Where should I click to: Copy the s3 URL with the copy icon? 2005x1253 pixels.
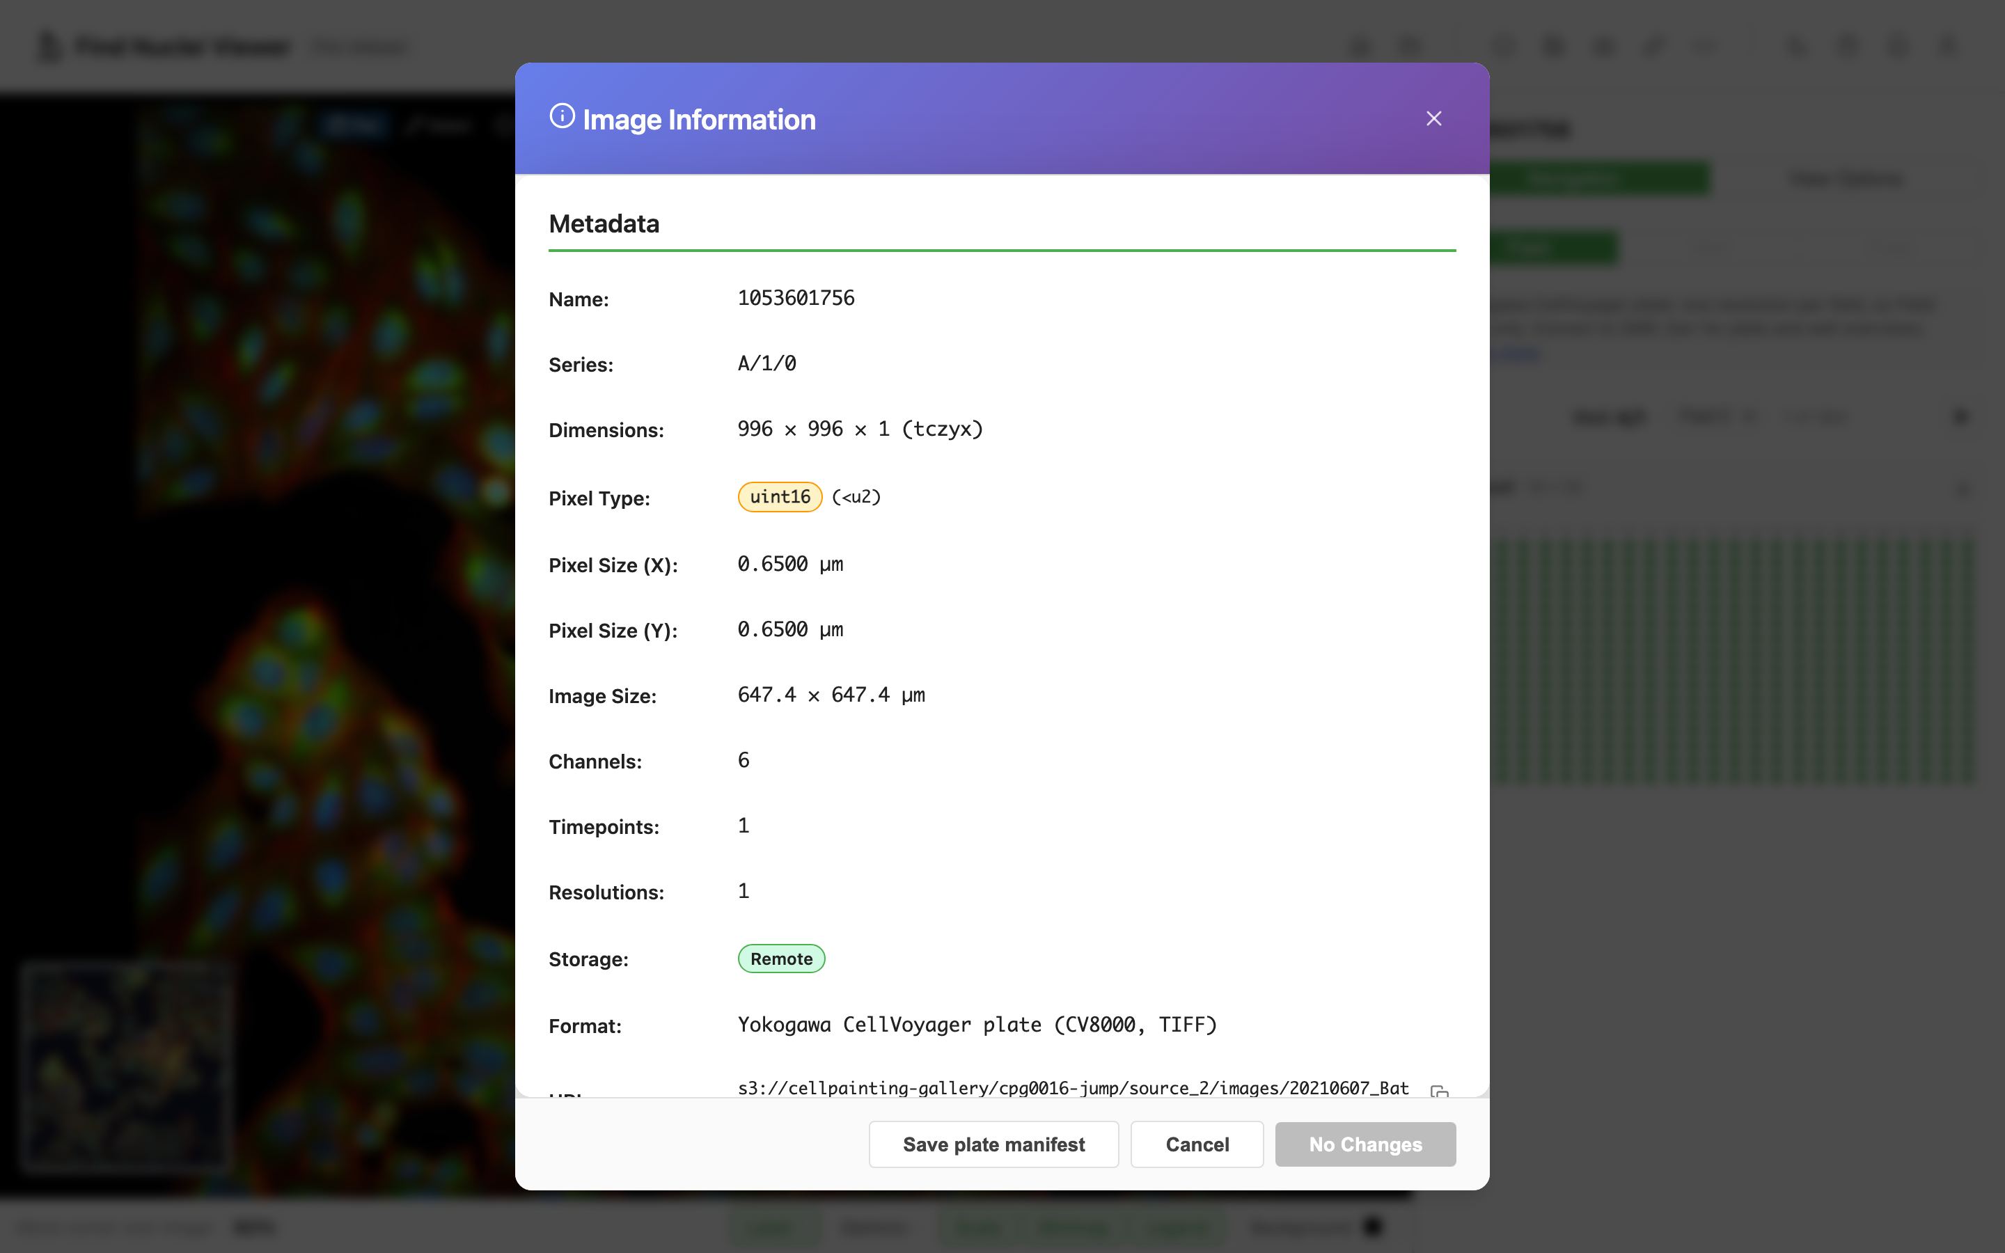pos(1439,1092)
